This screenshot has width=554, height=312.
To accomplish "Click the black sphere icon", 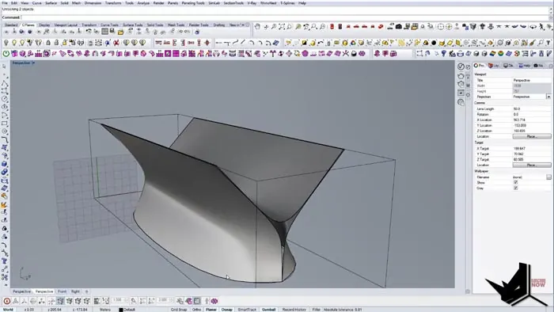I will (434, 43).
